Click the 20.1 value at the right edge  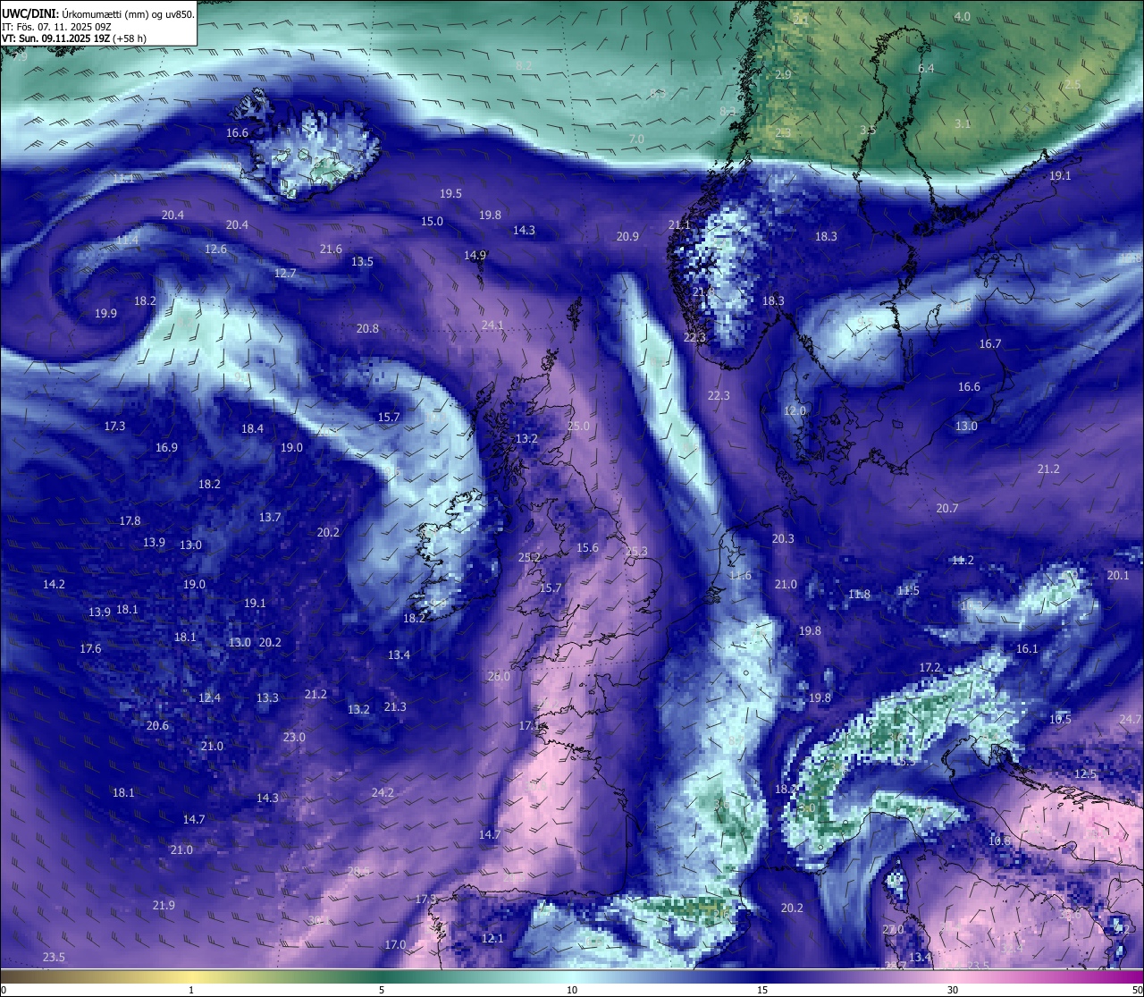pos(1118,575)
